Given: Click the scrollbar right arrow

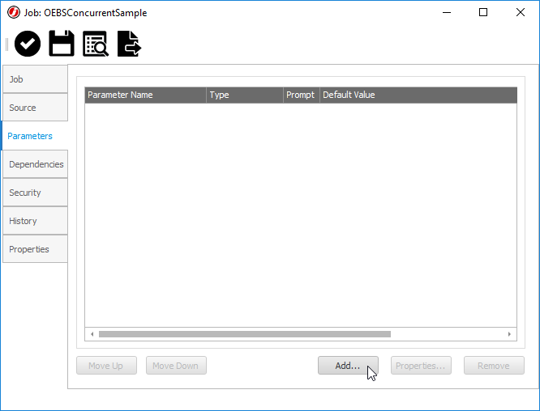Looking at the screenshot, I should (509, 334).
